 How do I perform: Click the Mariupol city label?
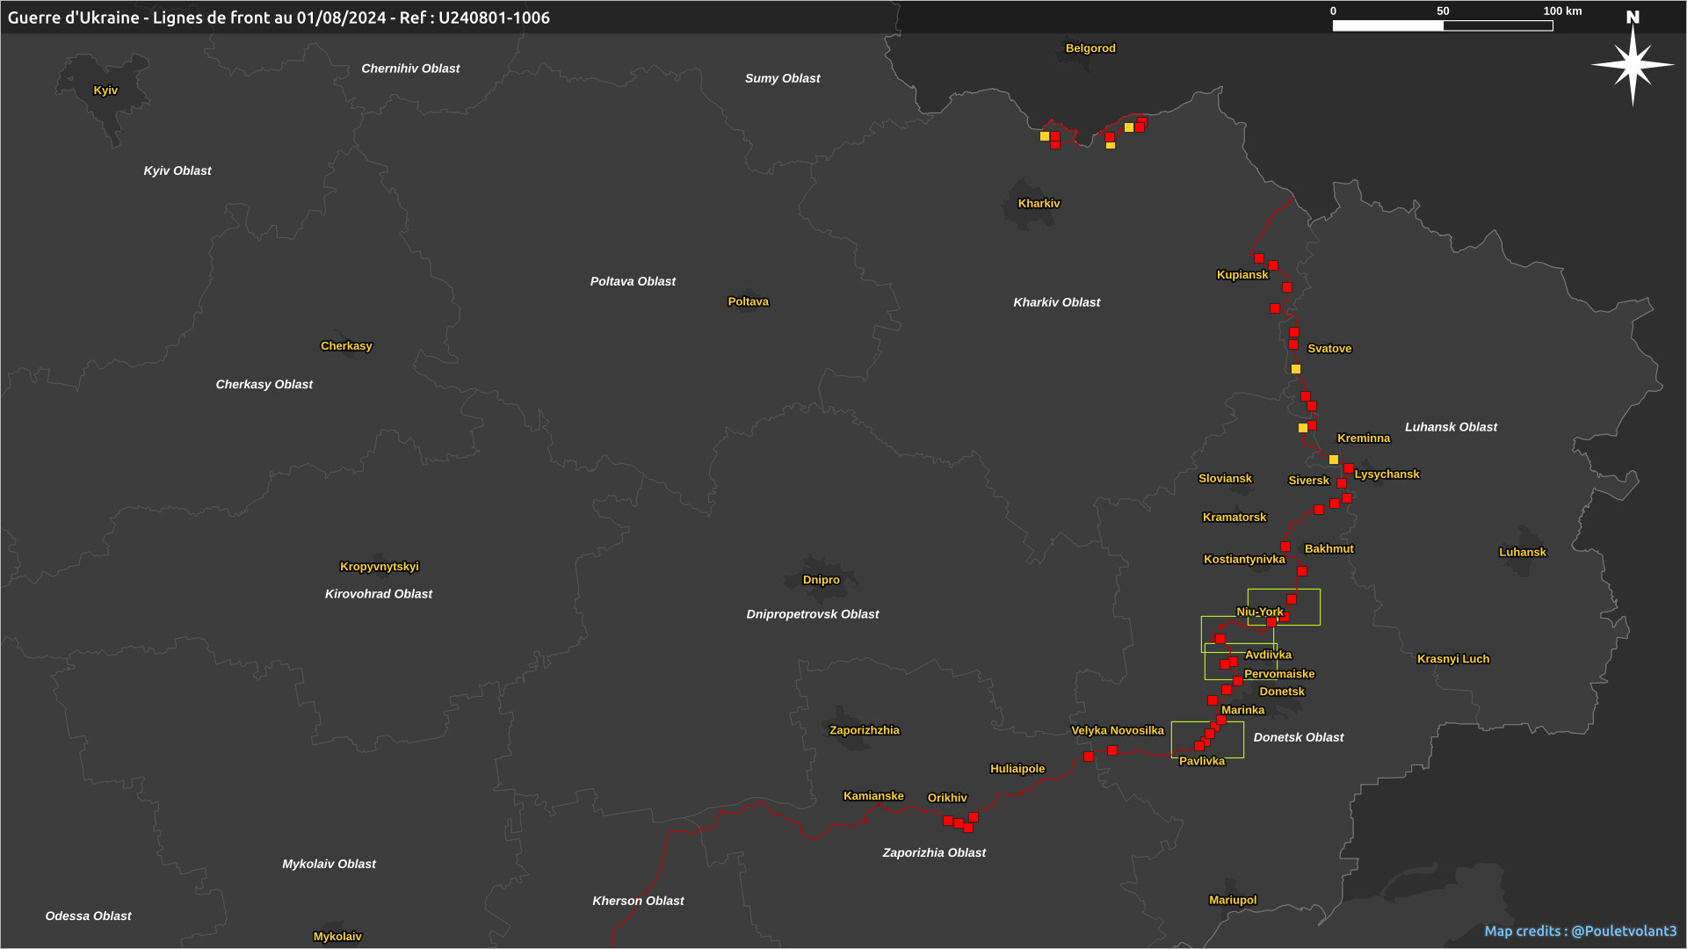1232,900
